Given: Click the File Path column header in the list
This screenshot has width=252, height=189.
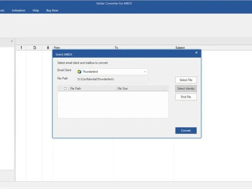Looking at the screenshot, I should [x=92, y=89].
